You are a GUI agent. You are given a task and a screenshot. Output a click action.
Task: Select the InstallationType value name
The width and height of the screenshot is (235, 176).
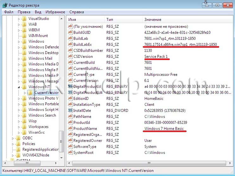pyautogui.click(x=87, y=105)
